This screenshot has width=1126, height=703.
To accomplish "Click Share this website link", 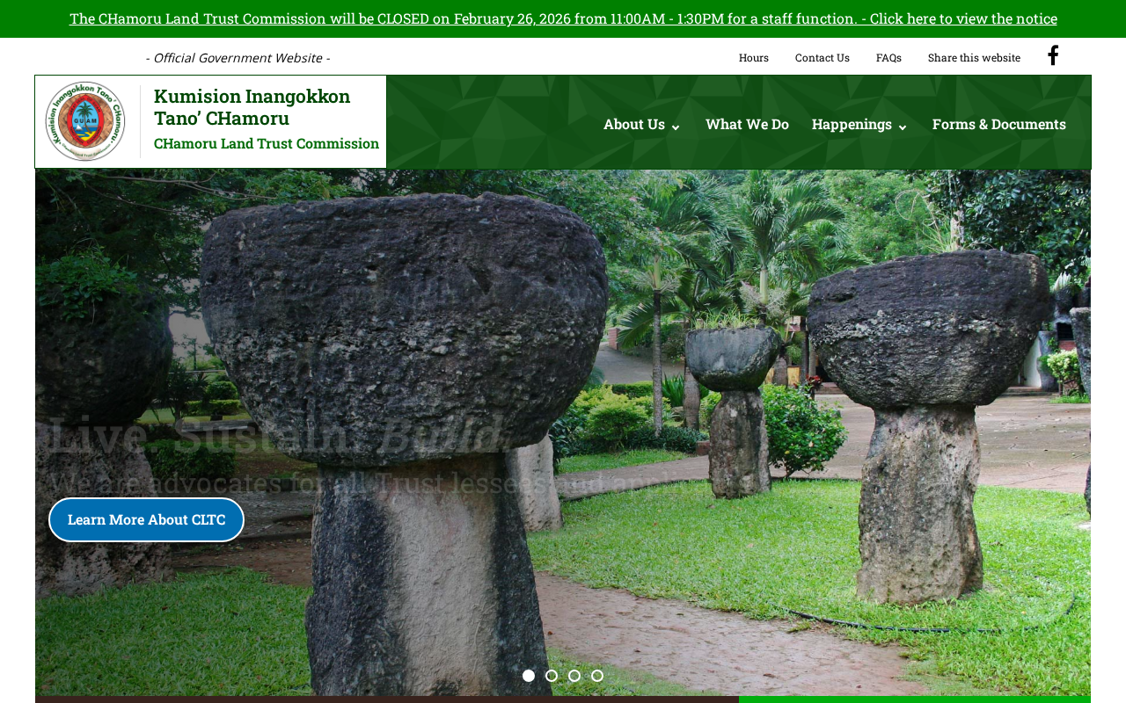I will coord(974,57).
